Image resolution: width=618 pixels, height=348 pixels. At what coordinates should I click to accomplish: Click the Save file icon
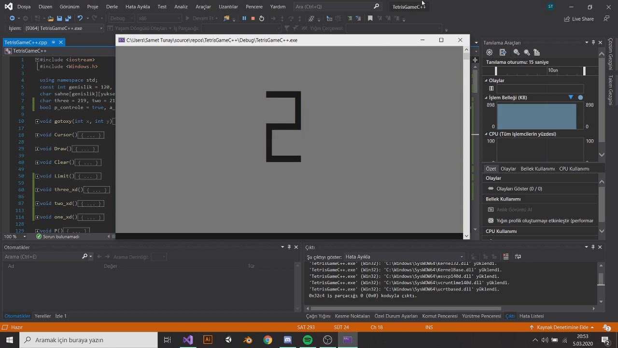pos(59,18)
